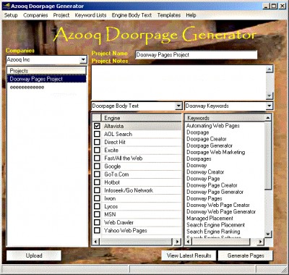The width and height of the screenshot is (289, 275).
Task: Click the Project Notes scroll up arrow
Action: coord(269,69)
